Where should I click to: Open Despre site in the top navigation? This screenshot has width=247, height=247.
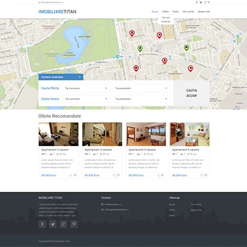[203, 12]
